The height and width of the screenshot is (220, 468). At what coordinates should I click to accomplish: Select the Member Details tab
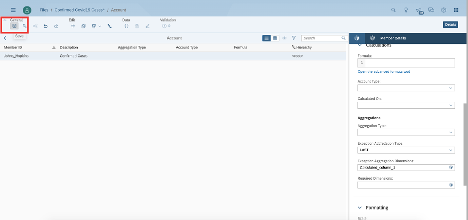[389, 38]
